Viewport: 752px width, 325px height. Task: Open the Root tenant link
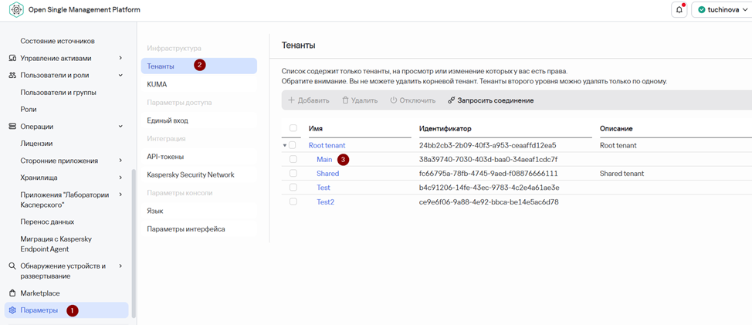(x=327, y=145)
